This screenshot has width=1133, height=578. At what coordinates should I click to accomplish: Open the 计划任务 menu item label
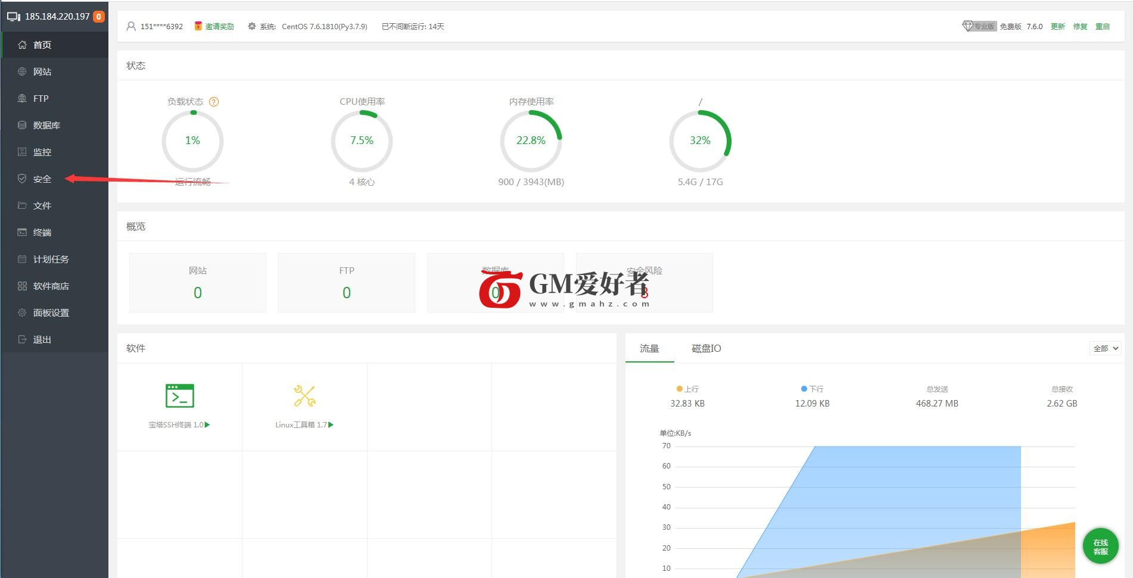point(51,259)
